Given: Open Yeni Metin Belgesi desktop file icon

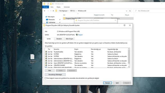Looking at the screenshot, I should tap(32, 59).
